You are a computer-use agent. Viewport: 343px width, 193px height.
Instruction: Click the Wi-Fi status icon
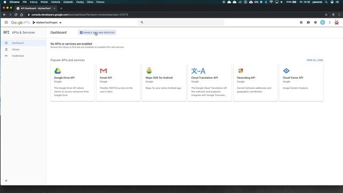point(271,2)
